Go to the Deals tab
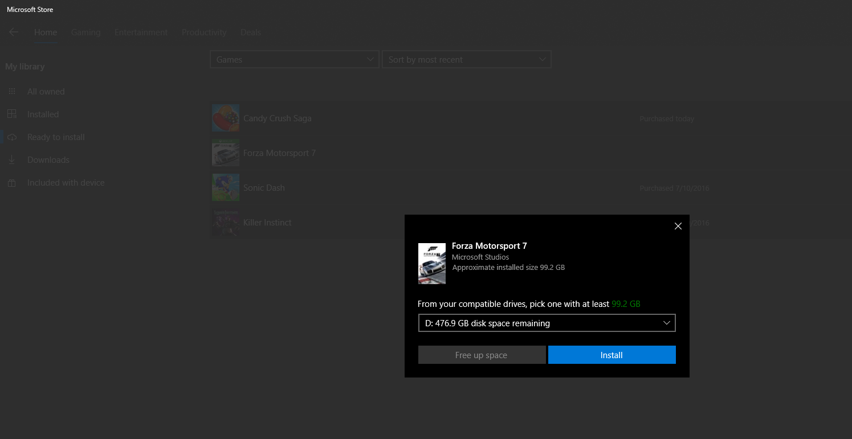The image size is (852, 439). pos(251,32)
